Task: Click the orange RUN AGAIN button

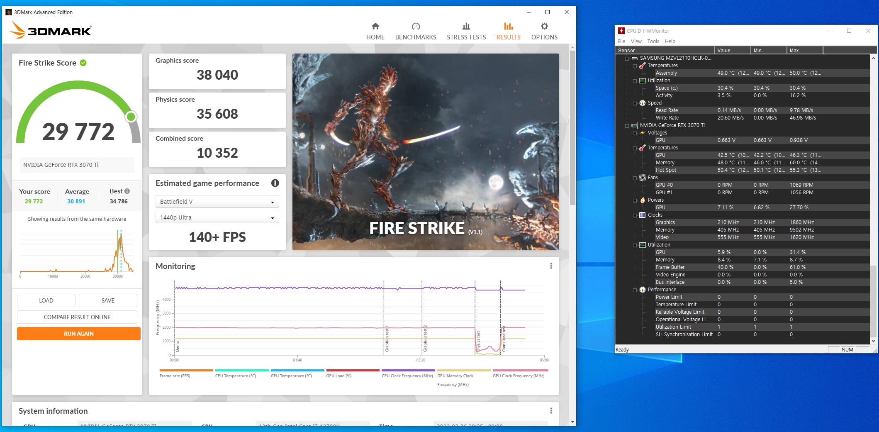Action: (x=79, y=334)
